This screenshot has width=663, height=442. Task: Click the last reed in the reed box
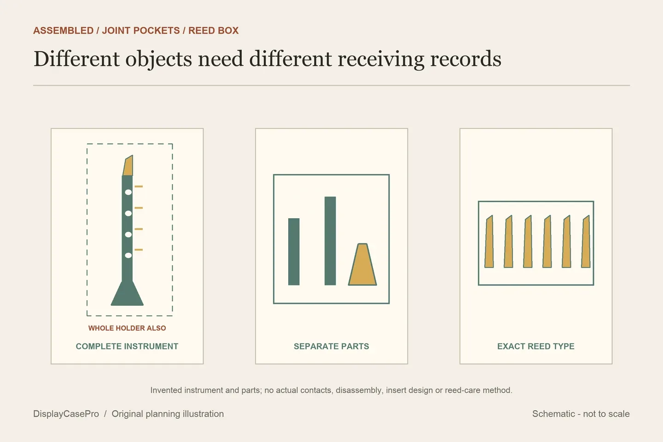coord(586,241)
